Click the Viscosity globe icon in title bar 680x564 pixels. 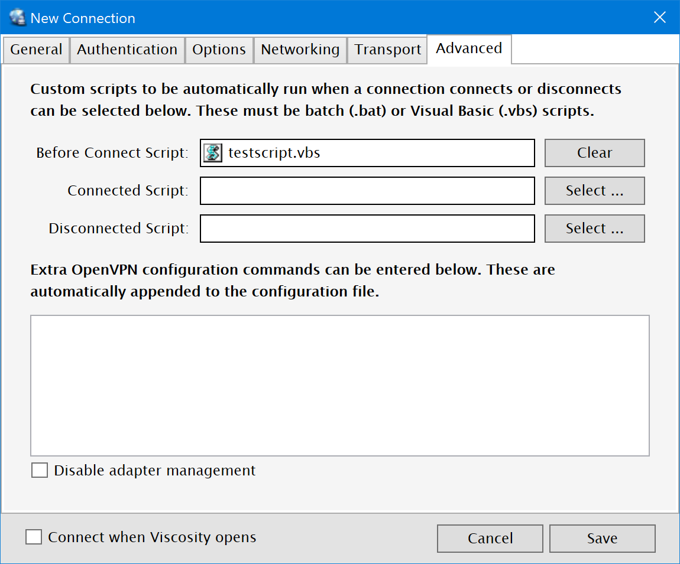[x=18, y=18]
